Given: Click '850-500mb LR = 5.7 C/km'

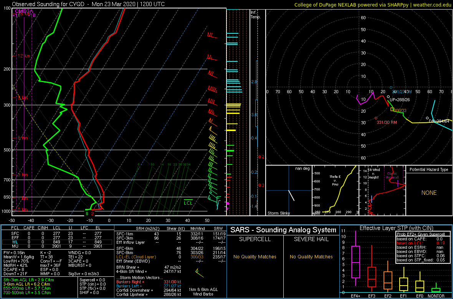Looking at the screenshot, I should click(27, 288).
